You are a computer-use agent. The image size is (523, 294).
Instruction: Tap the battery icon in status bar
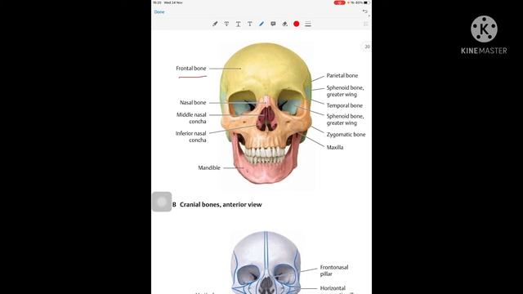point(367,2)
